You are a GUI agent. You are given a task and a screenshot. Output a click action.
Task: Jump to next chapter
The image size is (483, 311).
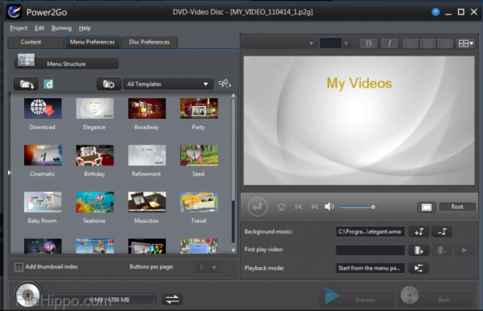315,207
